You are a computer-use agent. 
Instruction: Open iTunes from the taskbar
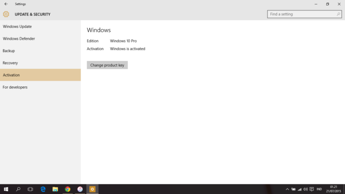tap(80, 189)
